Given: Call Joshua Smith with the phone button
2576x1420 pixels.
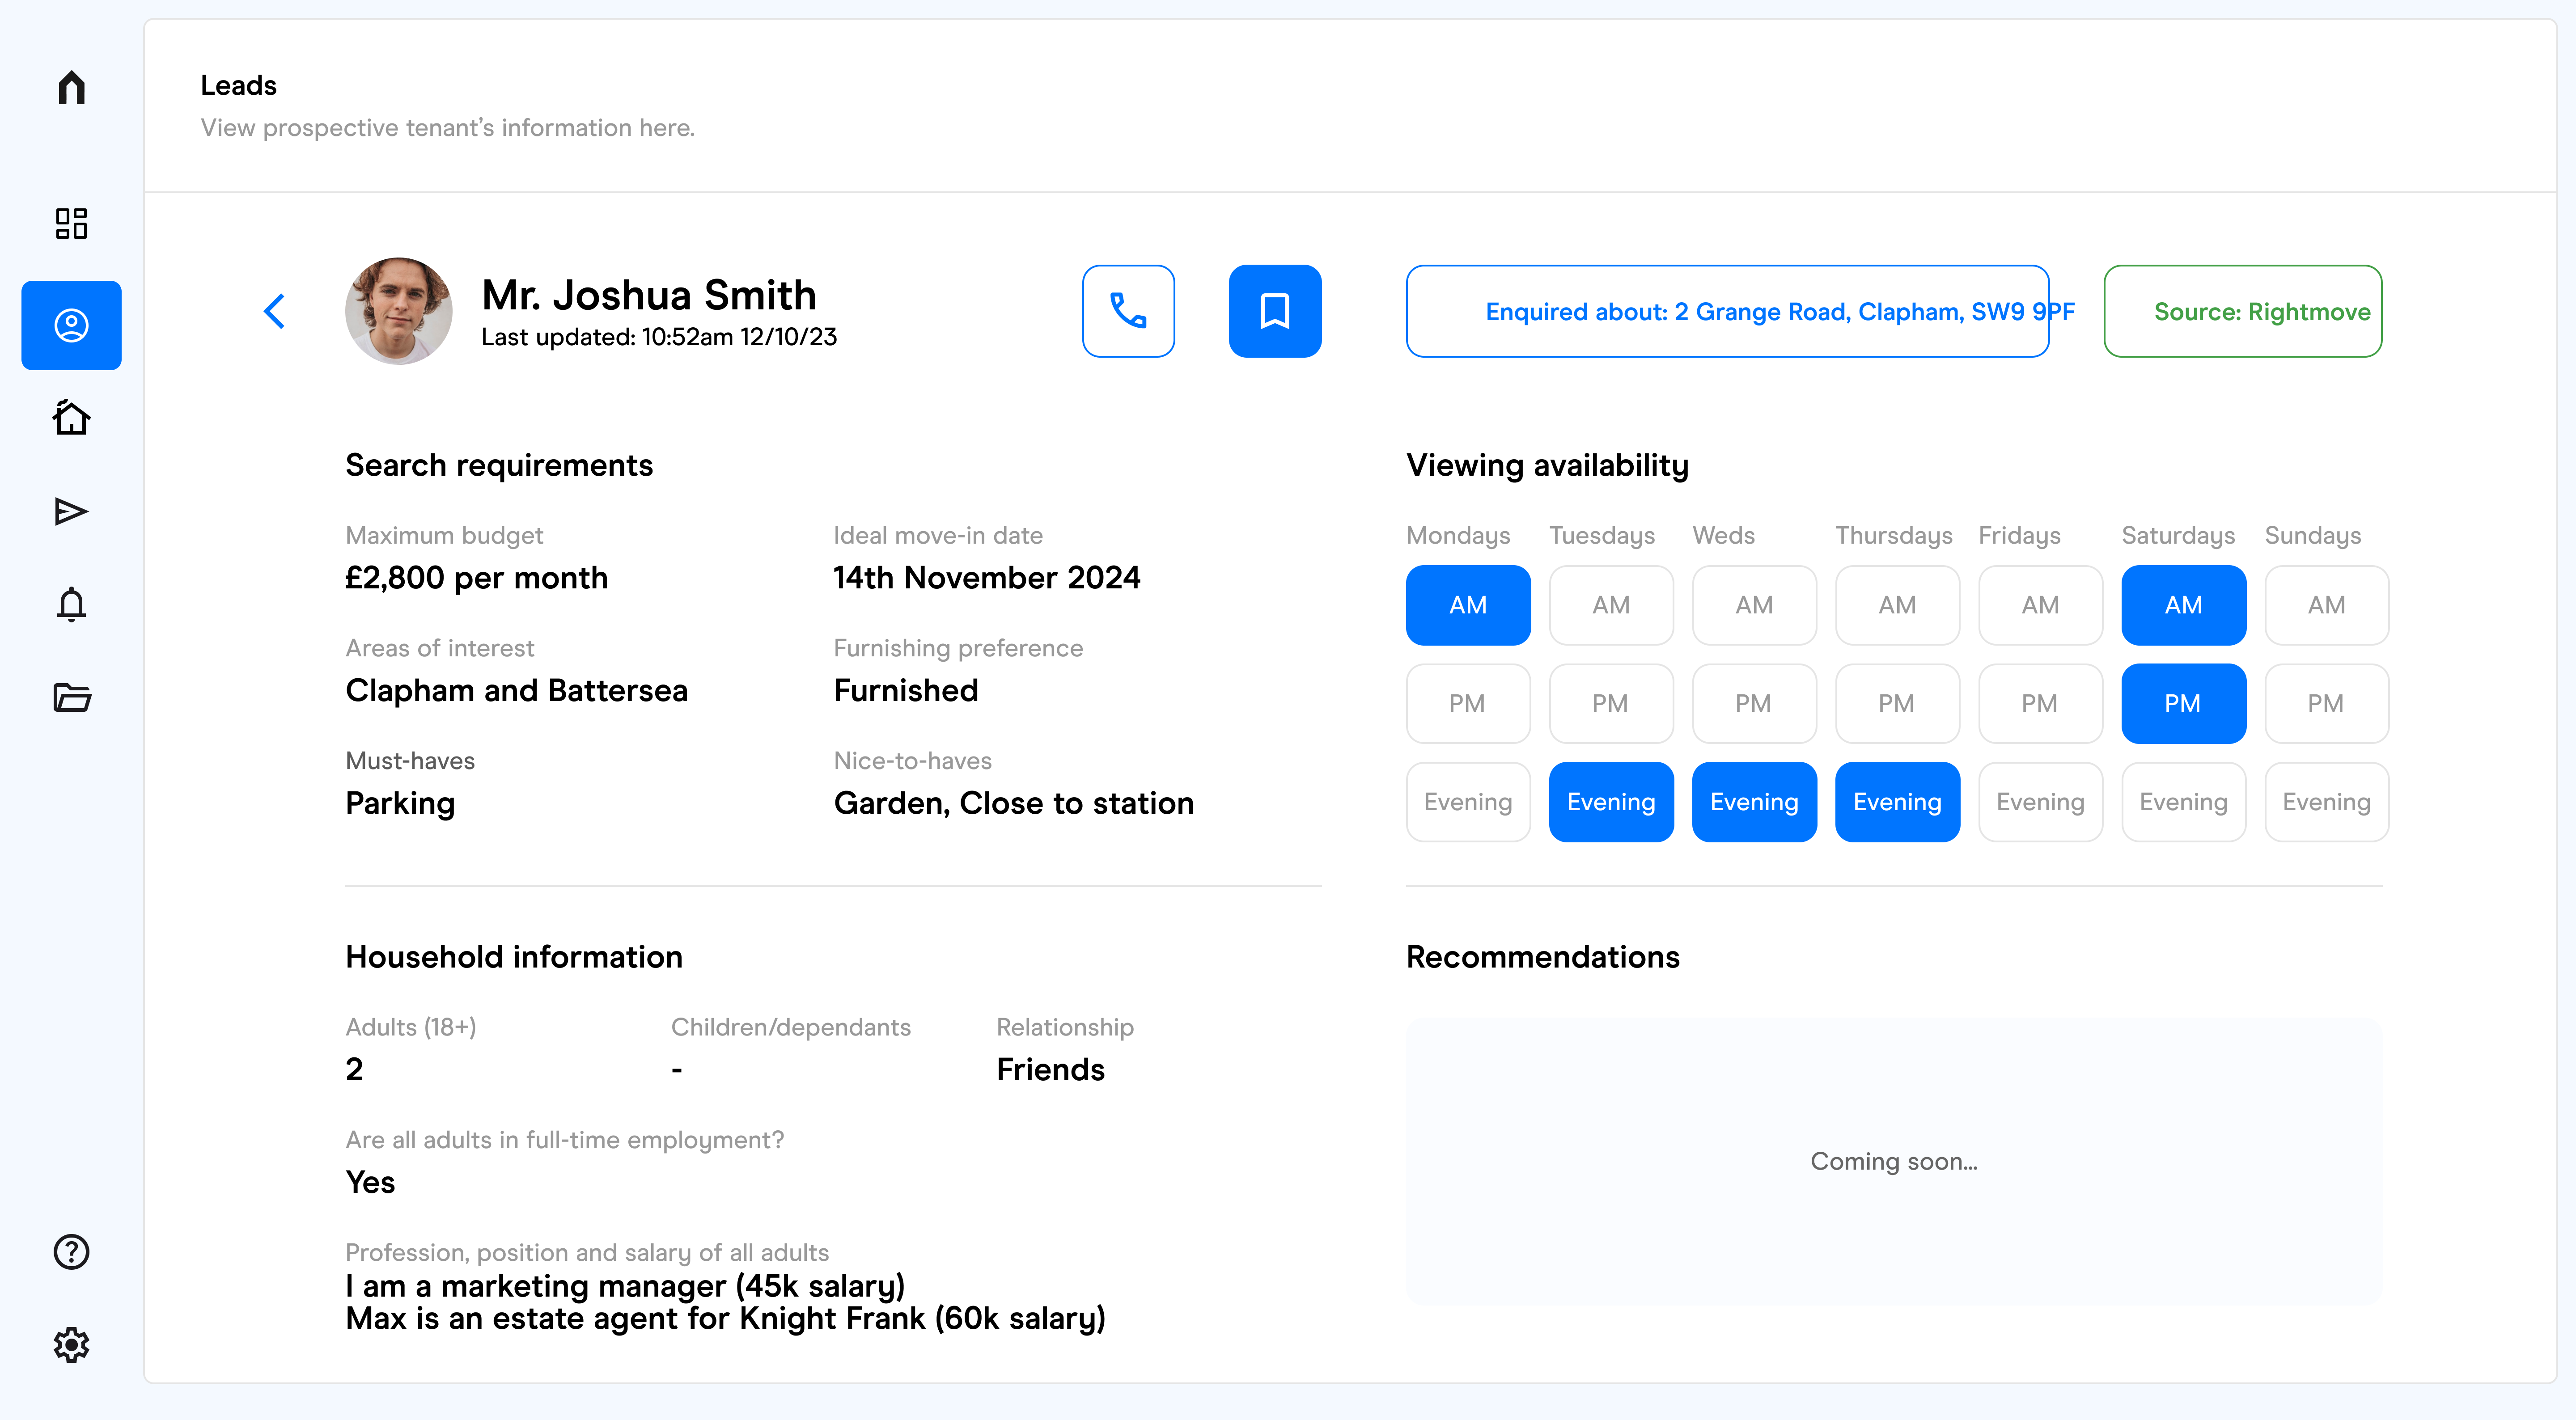Looking at the screenshot, I should click(1128, 311).
